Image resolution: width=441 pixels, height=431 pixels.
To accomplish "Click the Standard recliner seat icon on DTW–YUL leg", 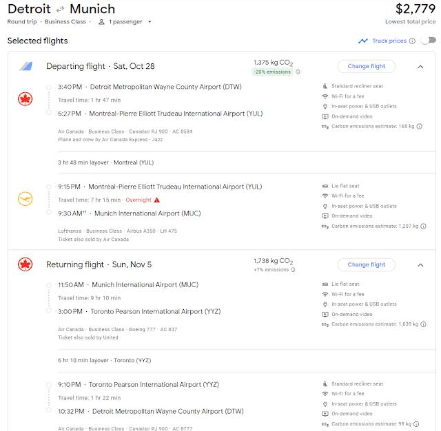I will coord(325,86).
